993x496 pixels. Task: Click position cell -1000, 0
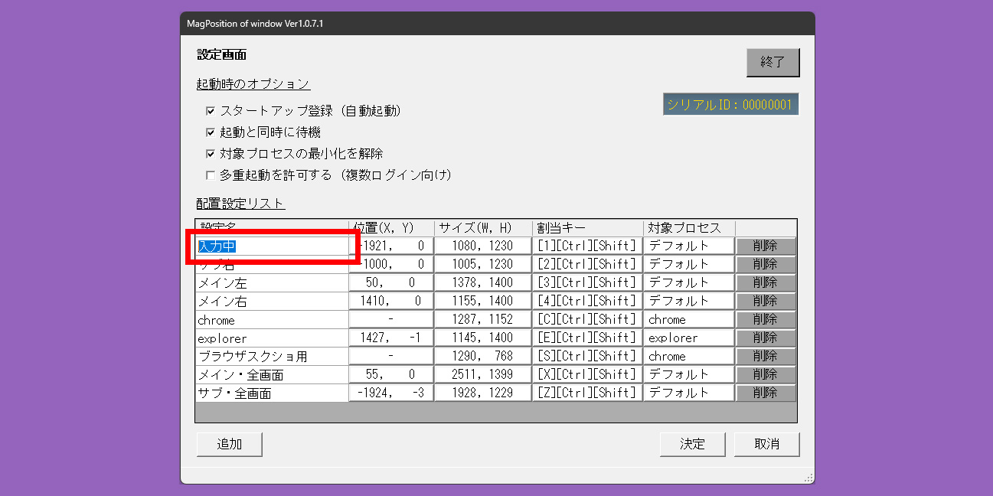[391, 264]
